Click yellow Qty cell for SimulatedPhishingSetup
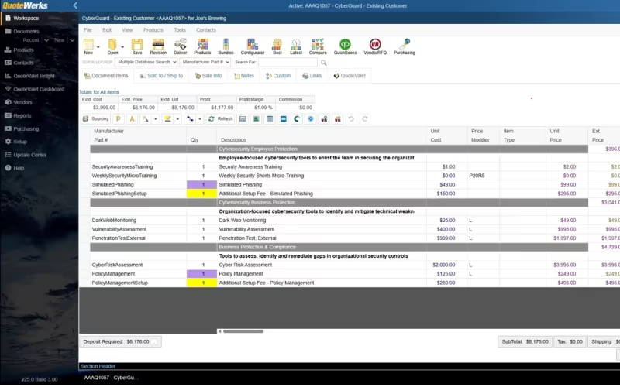This screenshot has height=387, width=620. 201,193
